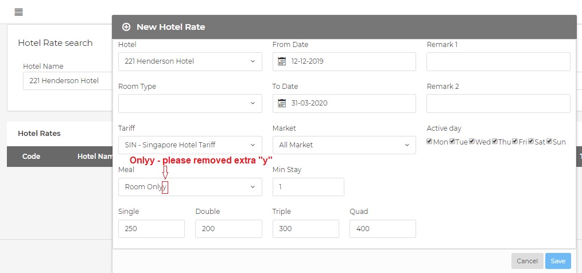Screen dimensions: 582x273
Task: Click the Hotel Name search field
Action: [x=68, y=81]
